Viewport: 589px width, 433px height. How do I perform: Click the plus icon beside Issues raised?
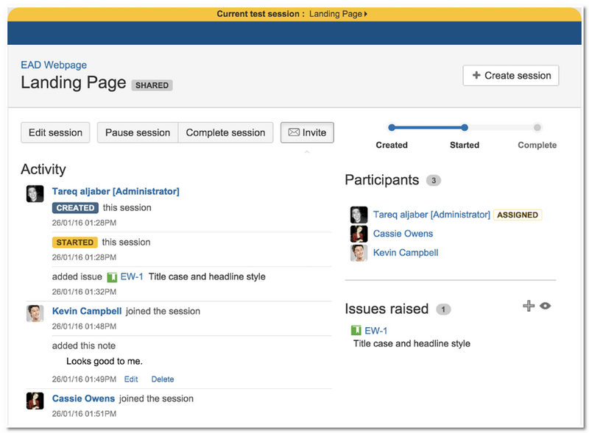click(528, 306)
